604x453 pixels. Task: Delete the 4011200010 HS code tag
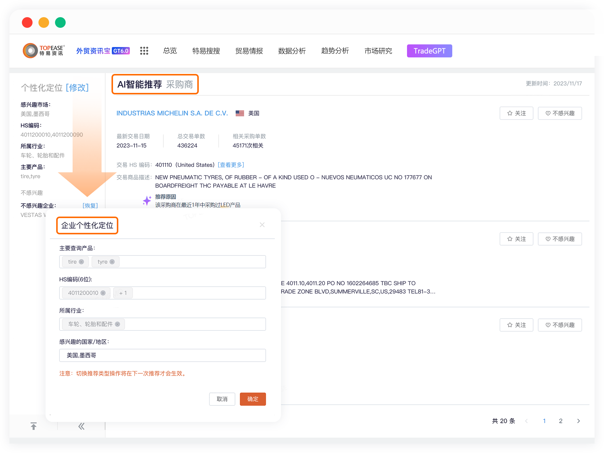point(103,293)
